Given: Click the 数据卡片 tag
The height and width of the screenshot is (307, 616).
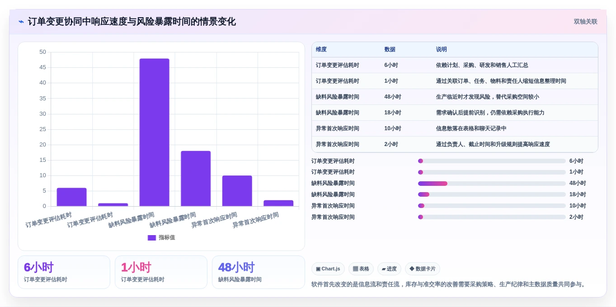Looking at the screenshot, I should point(423,269).
